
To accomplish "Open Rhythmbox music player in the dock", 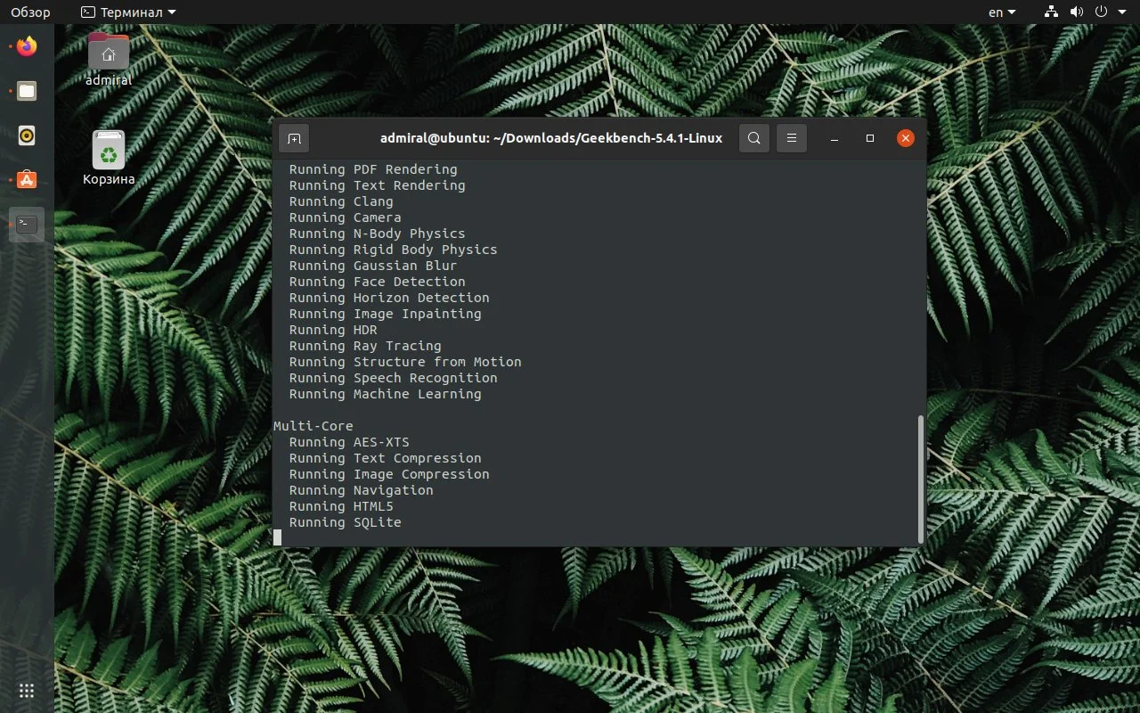I will [x=27, y=135].
